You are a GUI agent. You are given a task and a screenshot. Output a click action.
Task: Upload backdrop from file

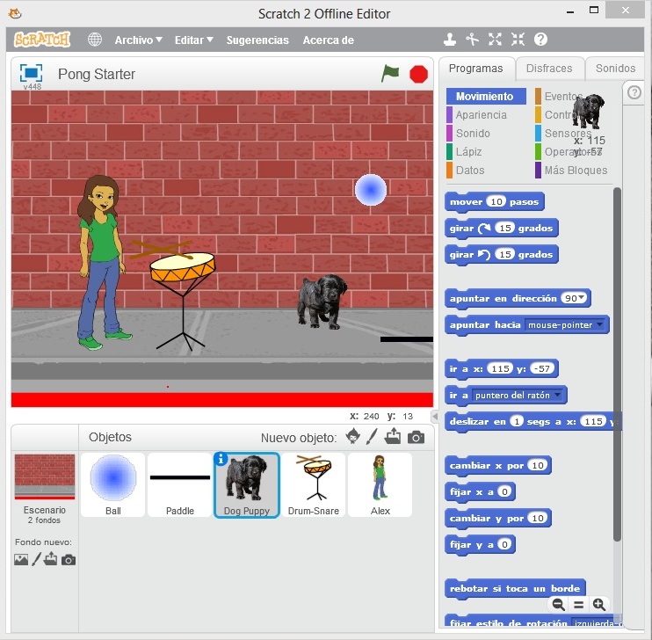point(51,559)
